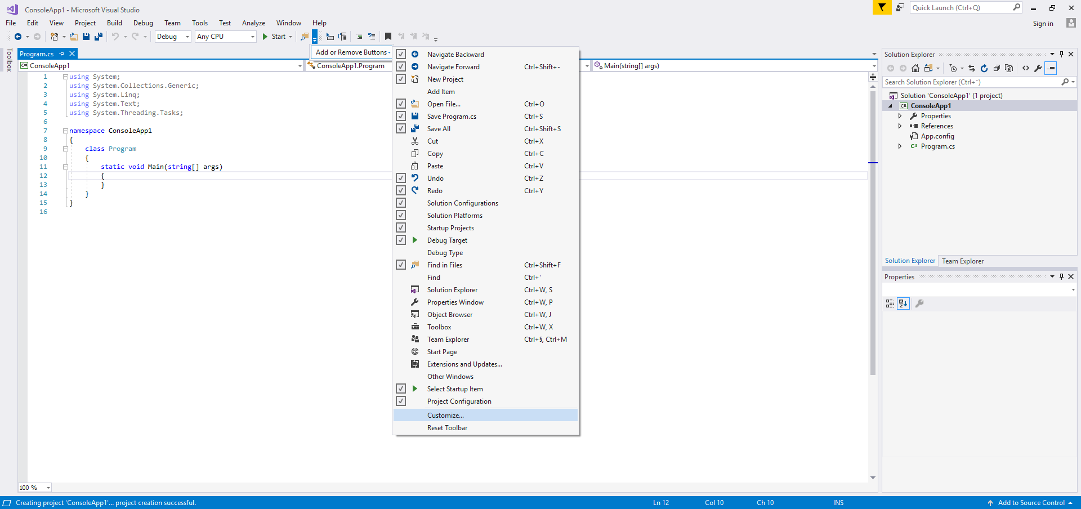Click the Alphabetical sort icon in Properties panel
This screenshot has height=509, width=1081.
(x=903, y=303)
